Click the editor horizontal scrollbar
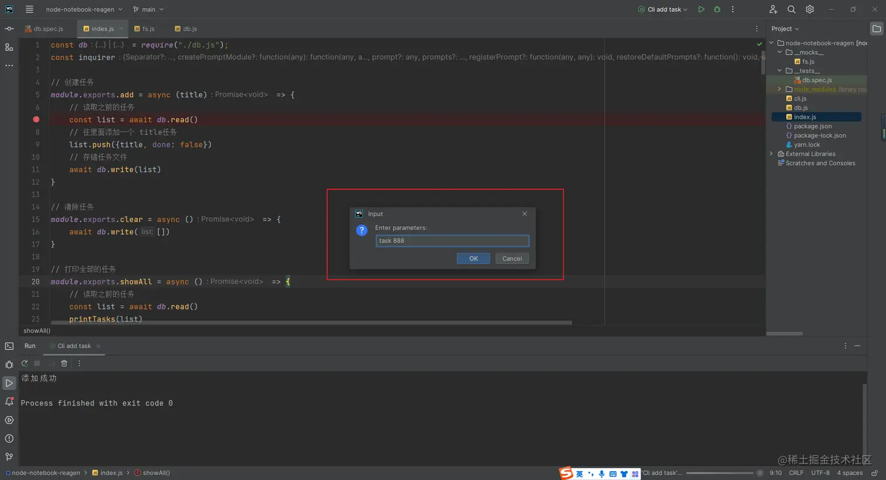The width and height of the screenshot is (886, 480). click(x=311, y=322)
